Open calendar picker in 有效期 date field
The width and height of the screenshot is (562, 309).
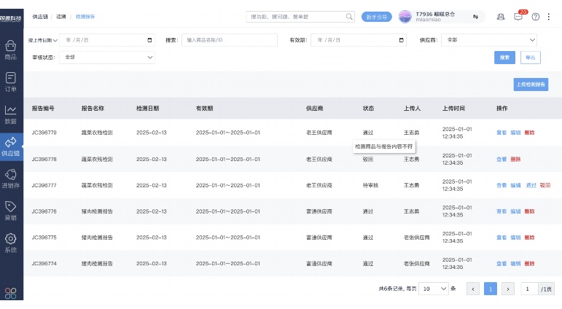coord(402,40)
